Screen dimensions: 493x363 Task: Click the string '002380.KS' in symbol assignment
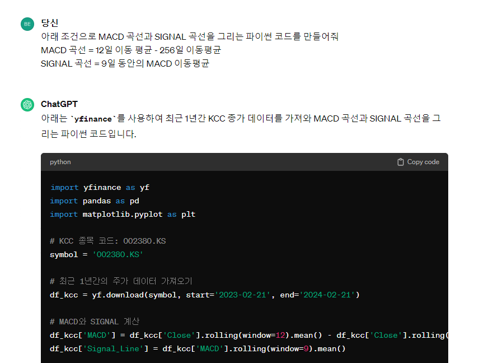(x=118, y=254)
